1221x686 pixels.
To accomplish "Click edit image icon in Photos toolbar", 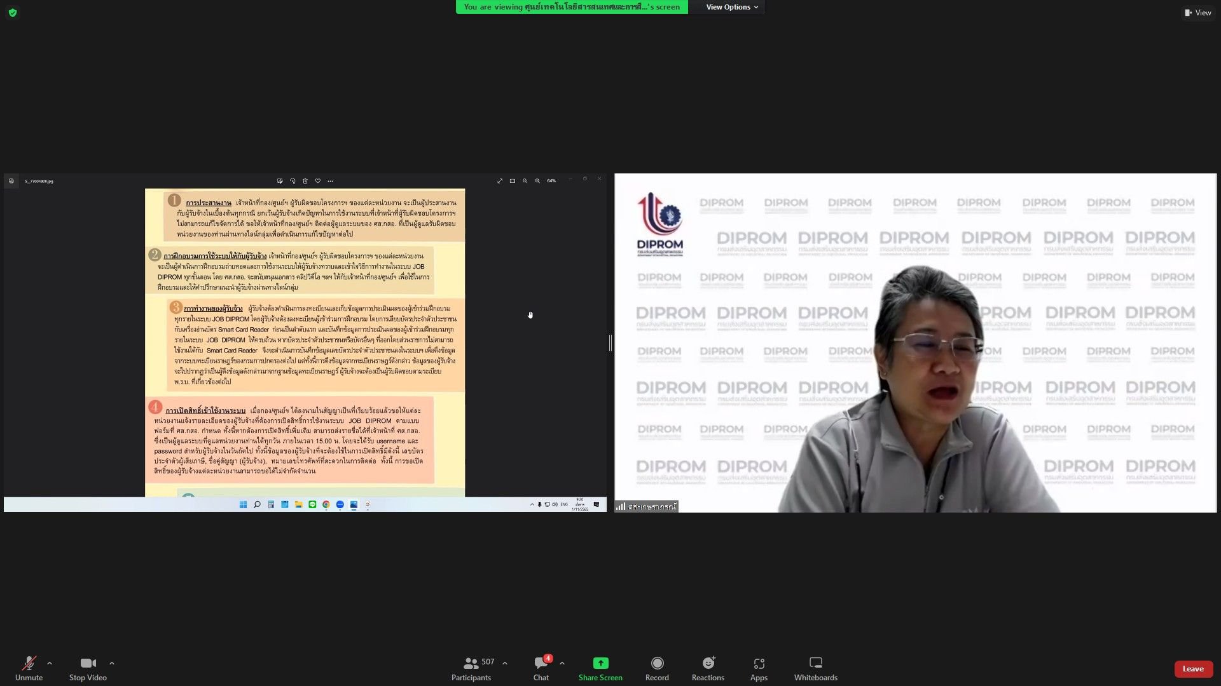I will 280,181.
